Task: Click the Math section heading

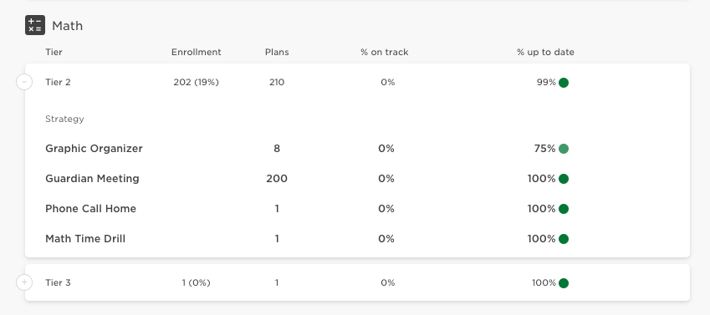Action: click(68, 26)
